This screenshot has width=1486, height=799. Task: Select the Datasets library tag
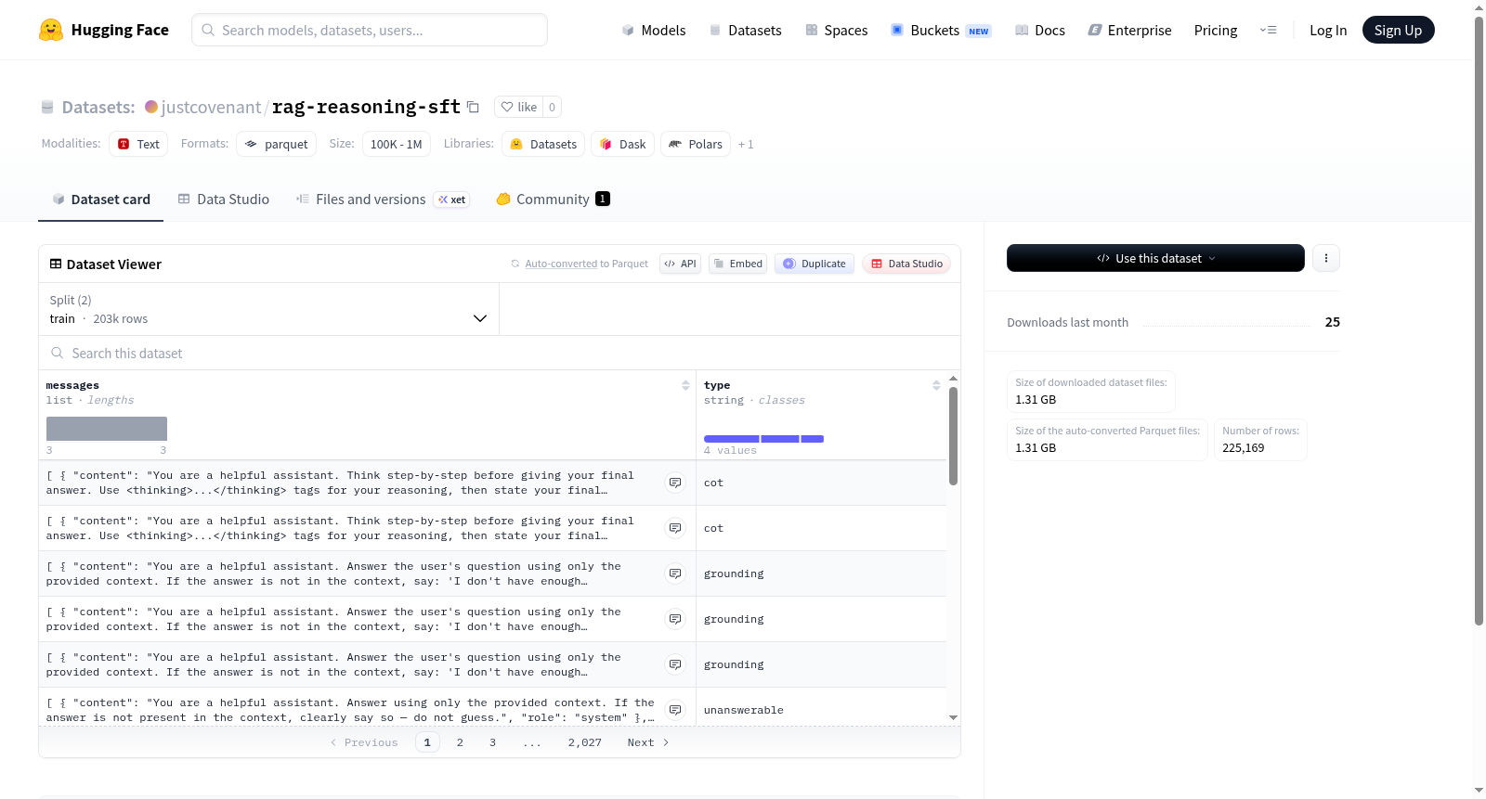coord(543,144)
